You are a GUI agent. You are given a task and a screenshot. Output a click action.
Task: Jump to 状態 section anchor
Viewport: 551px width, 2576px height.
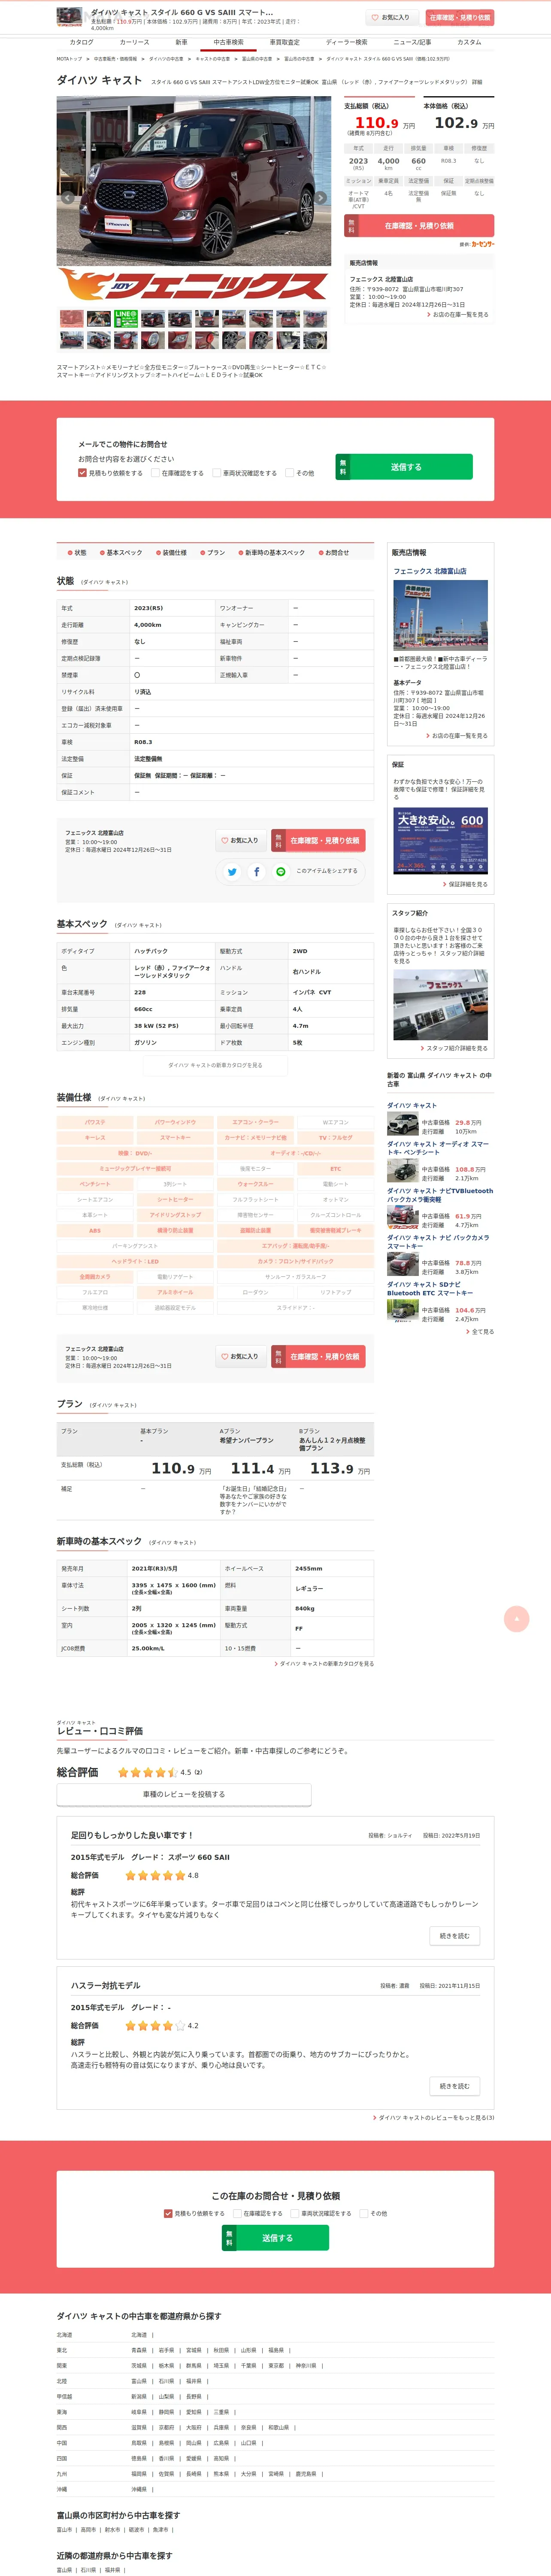click(77, 553)
